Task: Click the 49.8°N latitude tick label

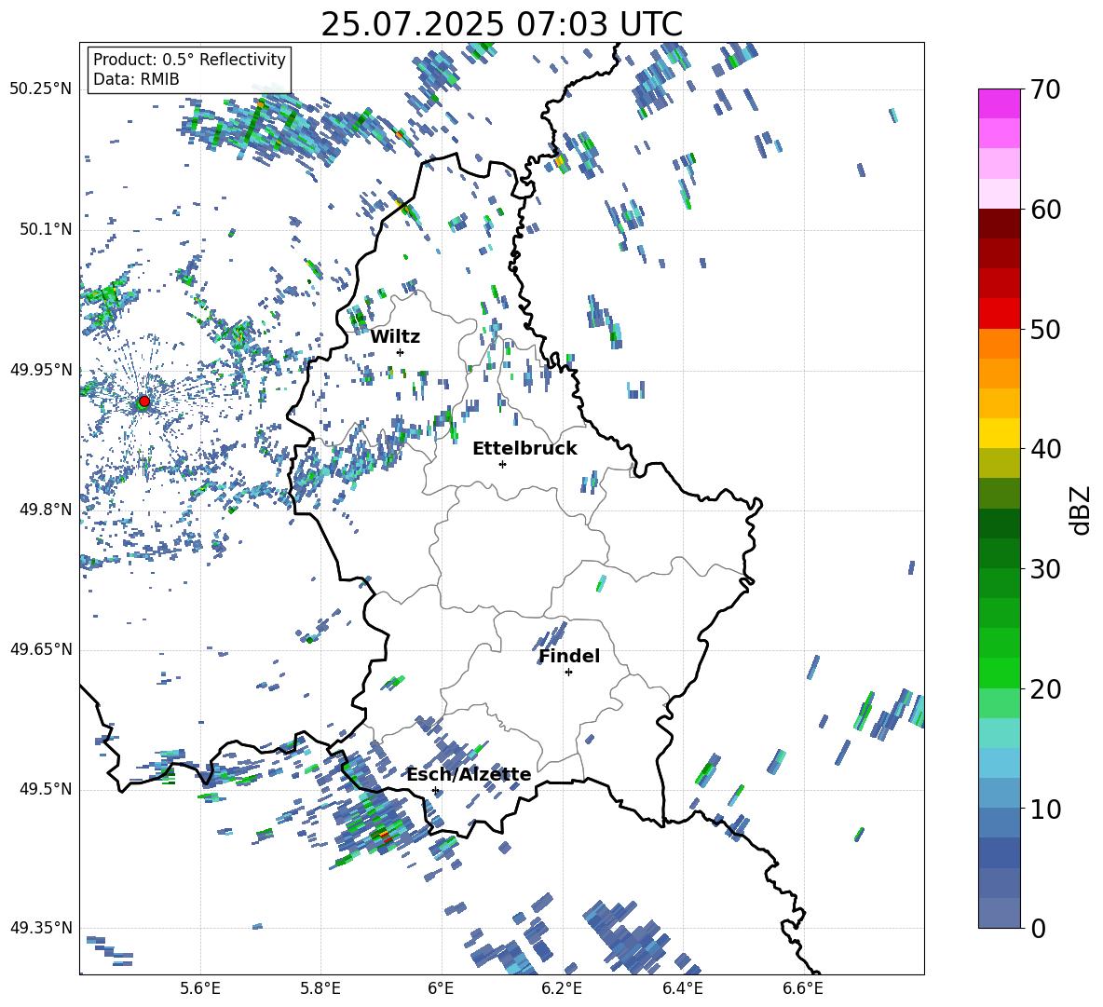Action: (x=45, y=510)
